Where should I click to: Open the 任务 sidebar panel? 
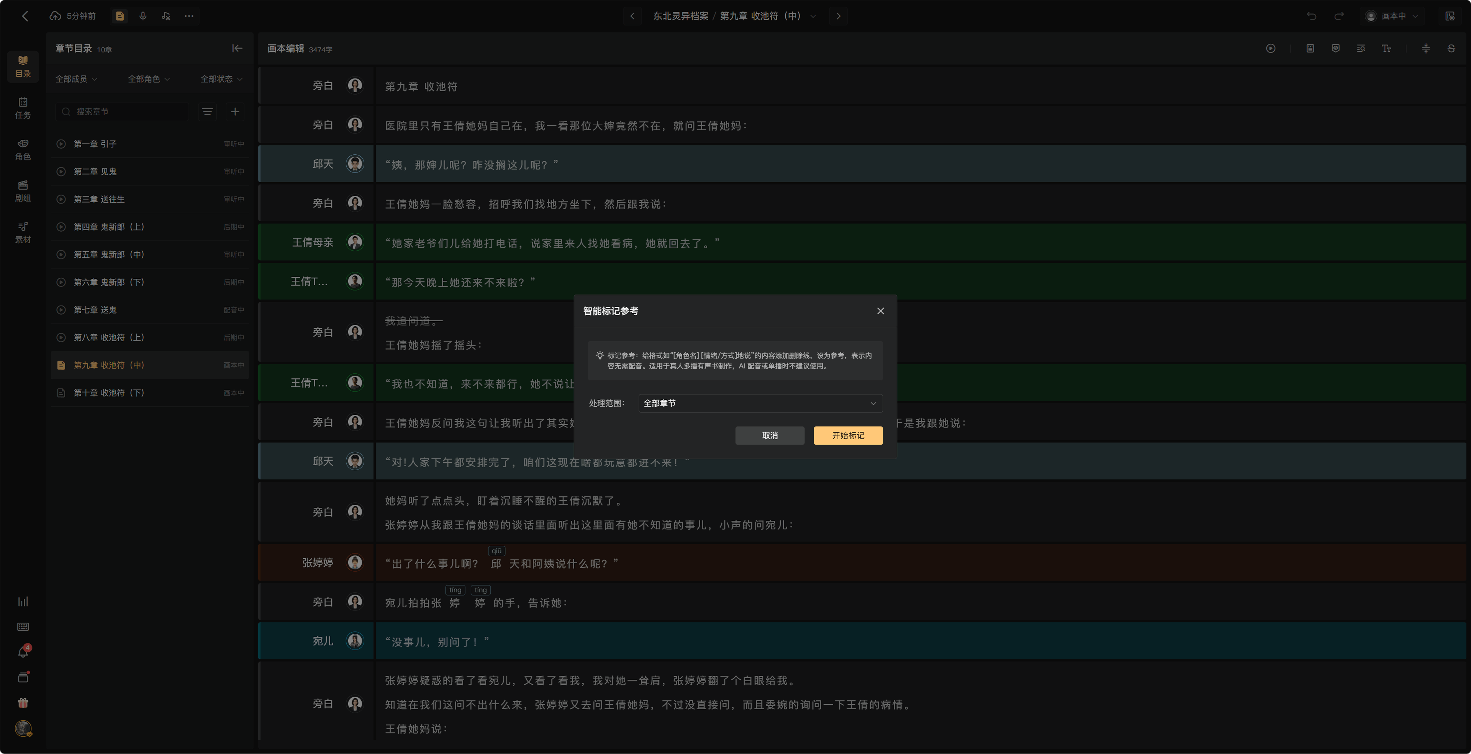coord(23,108)
